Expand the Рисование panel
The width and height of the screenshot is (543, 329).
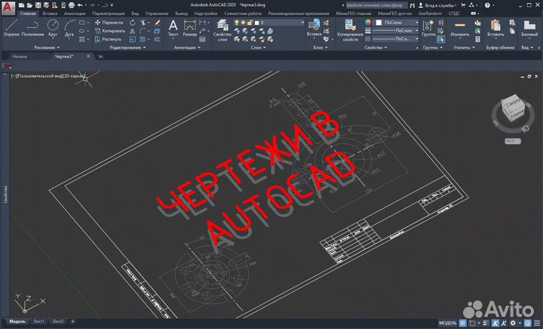pos(47,48)
